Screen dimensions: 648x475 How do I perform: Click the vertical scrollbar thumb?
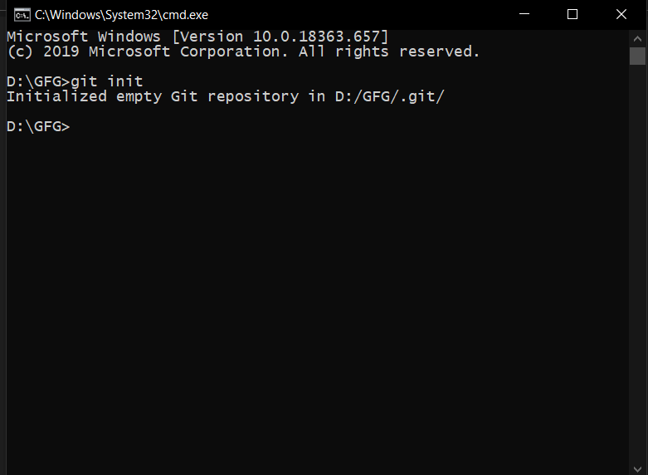point(637,56)
